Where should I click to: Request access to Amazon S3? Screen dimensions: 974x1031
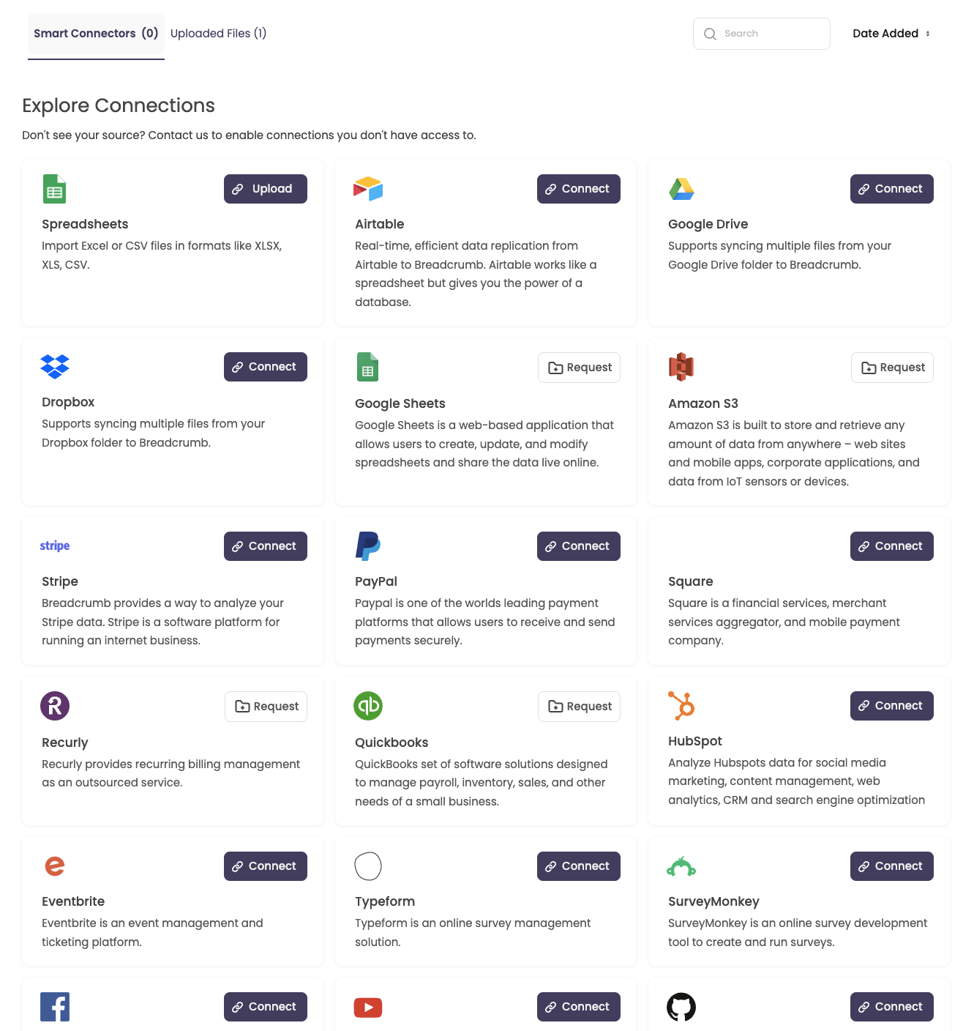[x=891, y=367]
